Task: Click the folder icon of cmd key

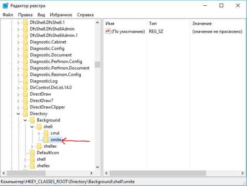Action: pos(46,133)
